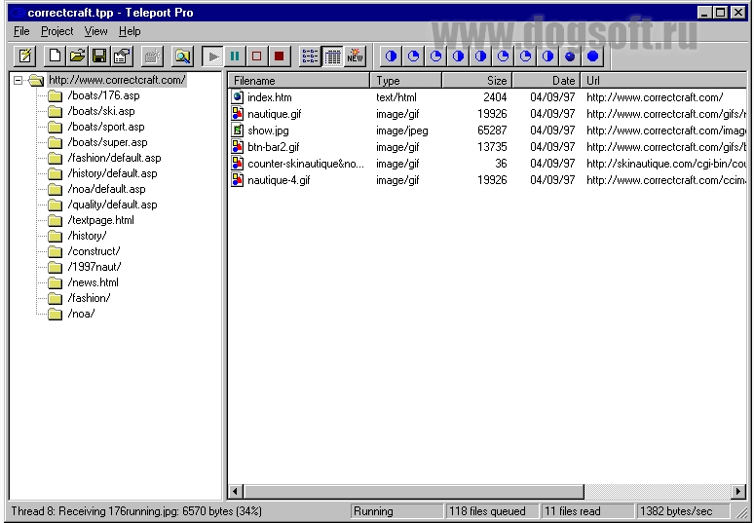Open the Project menu
The height and width of the screenshot is (523, 754).
[57, 31]
